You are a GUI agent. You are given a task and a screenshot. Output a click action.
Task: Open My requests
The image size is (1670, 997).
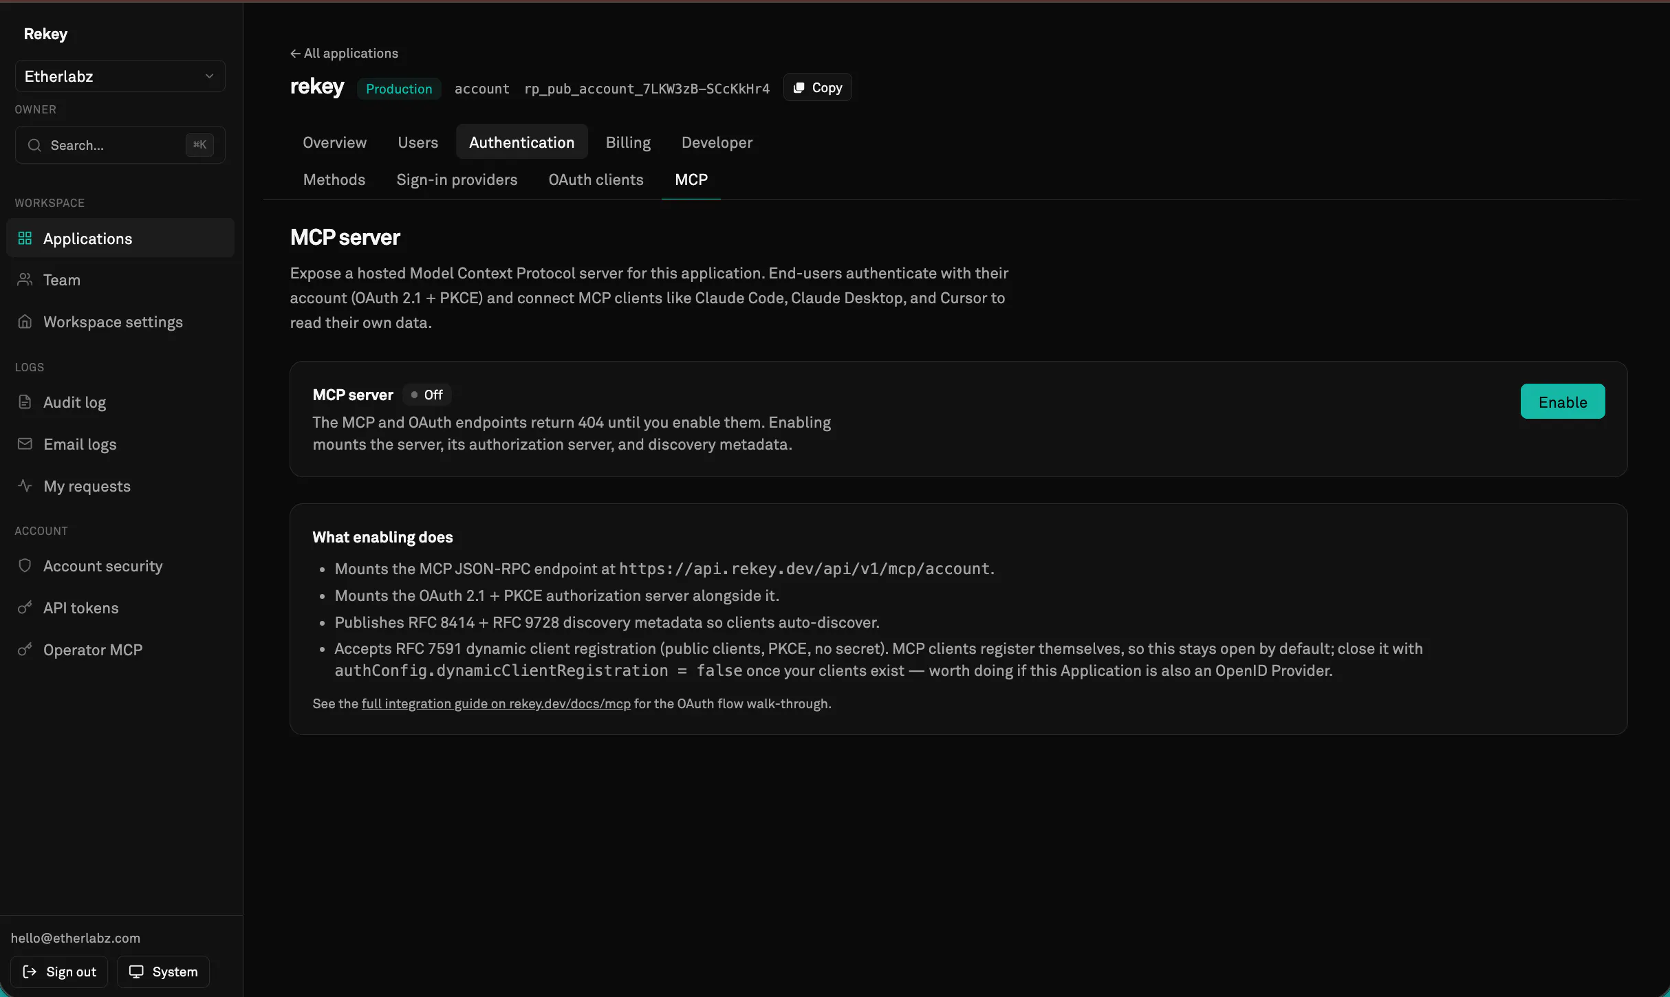[x=120, y=485]
